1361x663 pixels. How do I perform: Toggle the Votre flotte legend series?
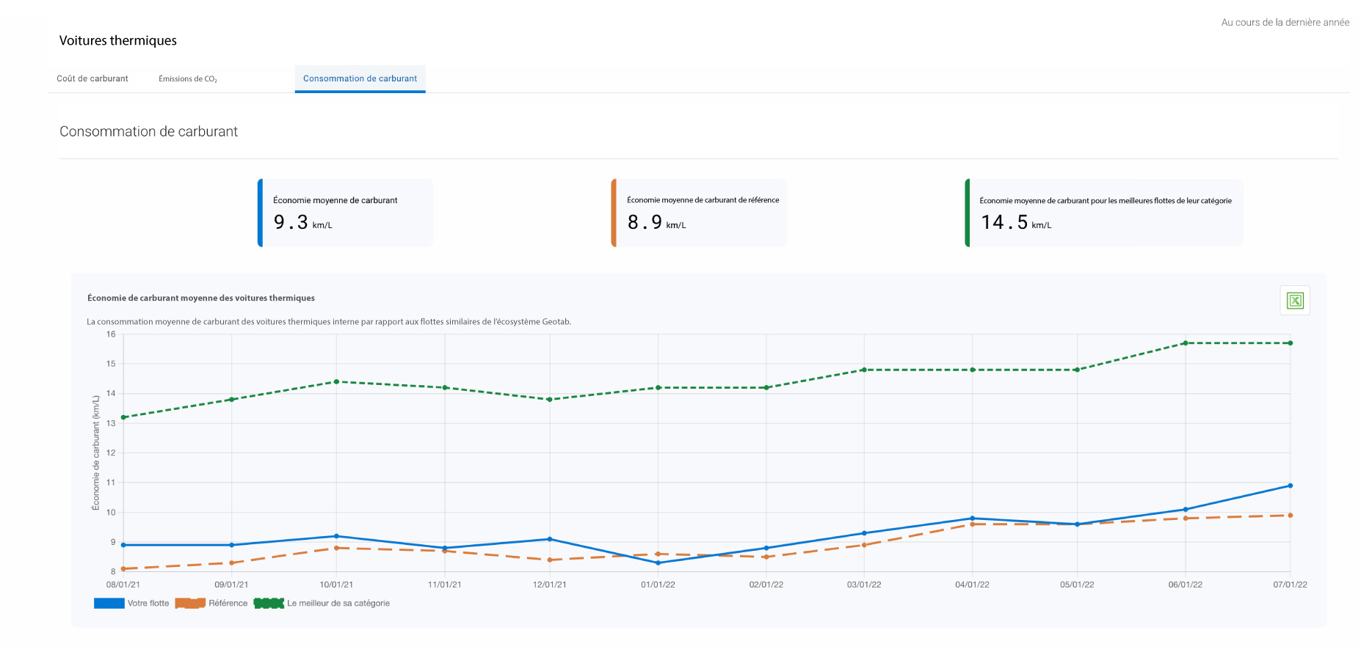[x=148, y=604]
